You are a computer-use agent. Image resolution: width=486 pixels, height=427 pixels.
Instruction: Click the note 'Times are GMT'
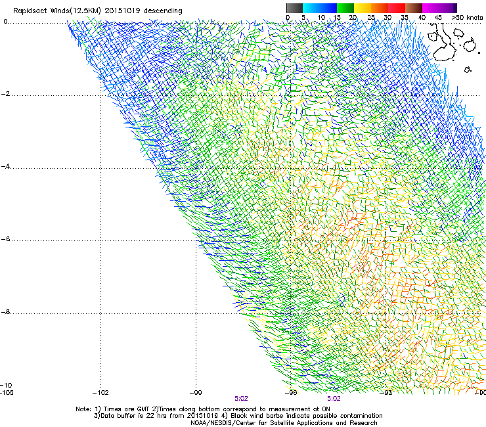click(x=127, y=409)
